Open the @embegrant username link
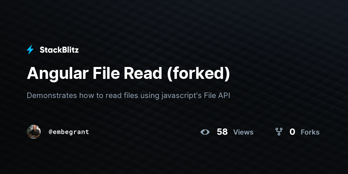348x174 pixels. click(69, 132)
